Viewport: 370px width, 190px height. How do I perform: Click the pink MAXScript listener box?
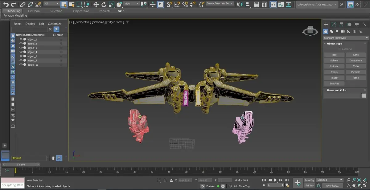[13, 180]
